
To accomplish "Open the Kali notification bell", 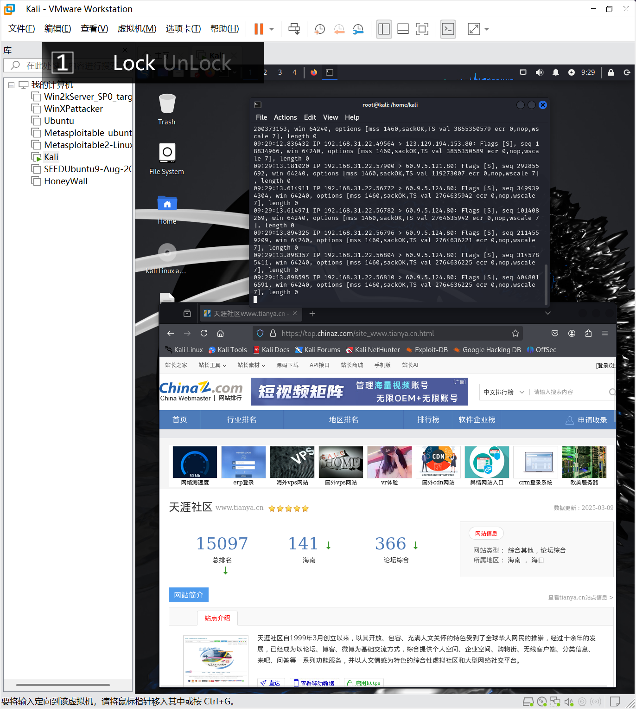I will [x=555, y=72].
